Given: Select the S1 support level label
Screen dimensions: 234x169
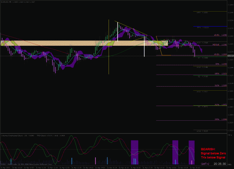Looking at the screenshot, I should tap(203, 58).
